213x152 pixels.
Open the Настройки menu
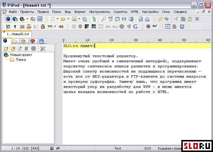tap(150, 12)
